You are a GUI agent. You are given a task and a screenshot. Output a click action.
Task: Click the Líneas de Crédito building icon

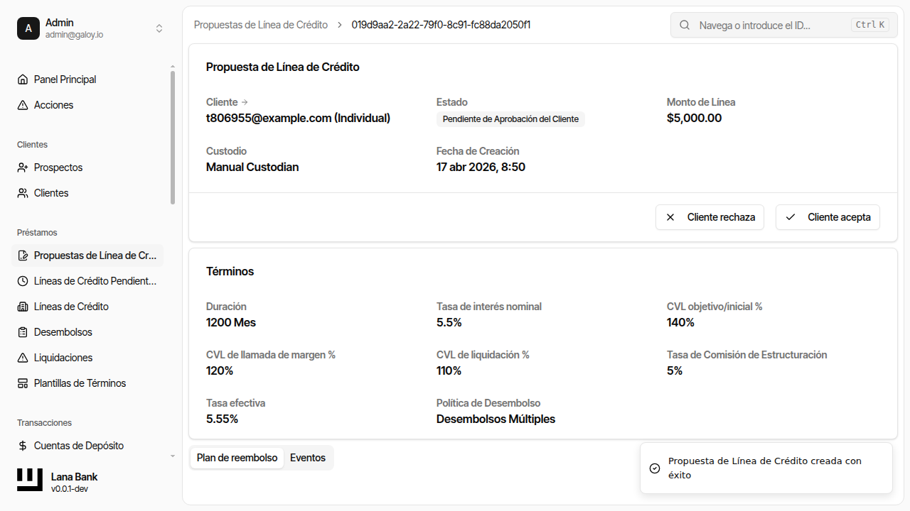(23, 307)
